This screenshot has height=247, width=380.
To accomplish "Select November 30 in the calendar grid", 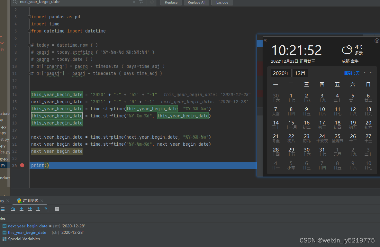I will (276, 97).
